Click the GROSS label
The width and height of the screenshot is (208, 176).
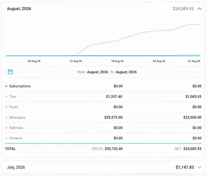pos(97,149)
